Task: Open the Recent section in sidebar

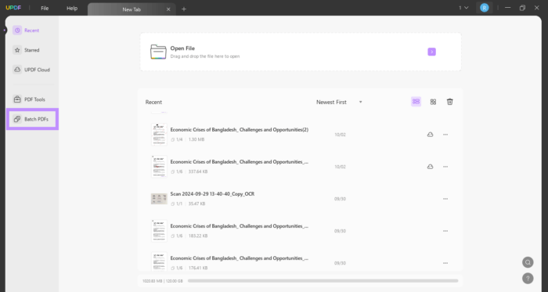Action: pos(26,31)
